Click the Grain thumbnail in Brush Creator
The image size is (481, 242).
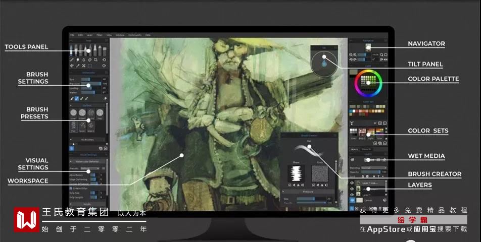pyautogui.click(x=320, y=173)
